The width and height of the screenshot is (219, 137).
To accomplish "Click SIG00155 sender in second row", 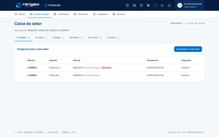I will pyautogui.click(x=78, y=75).
